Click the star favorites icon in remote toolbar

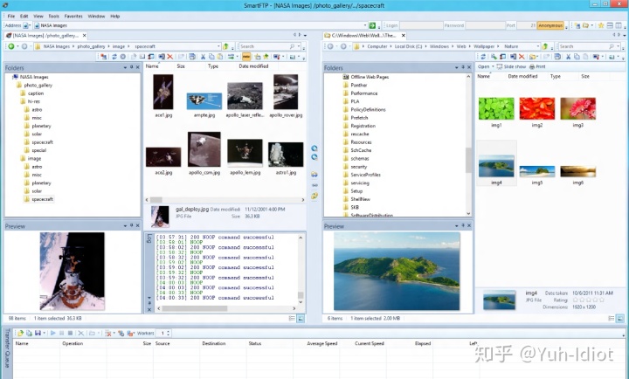coord(266,57)
